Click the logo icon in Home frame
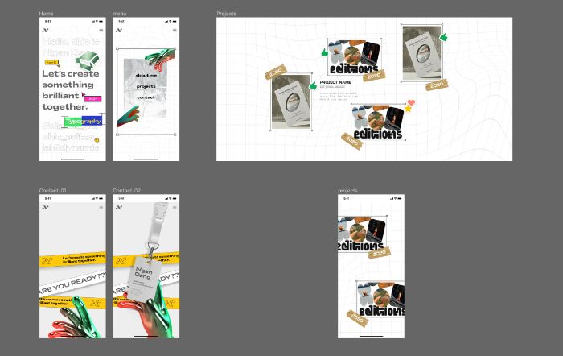 [x=45, y=31]
